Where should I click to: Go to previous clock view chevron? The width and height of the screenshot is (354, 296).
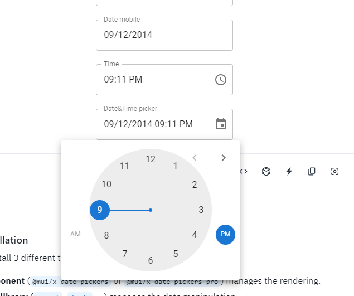[195, 158]
